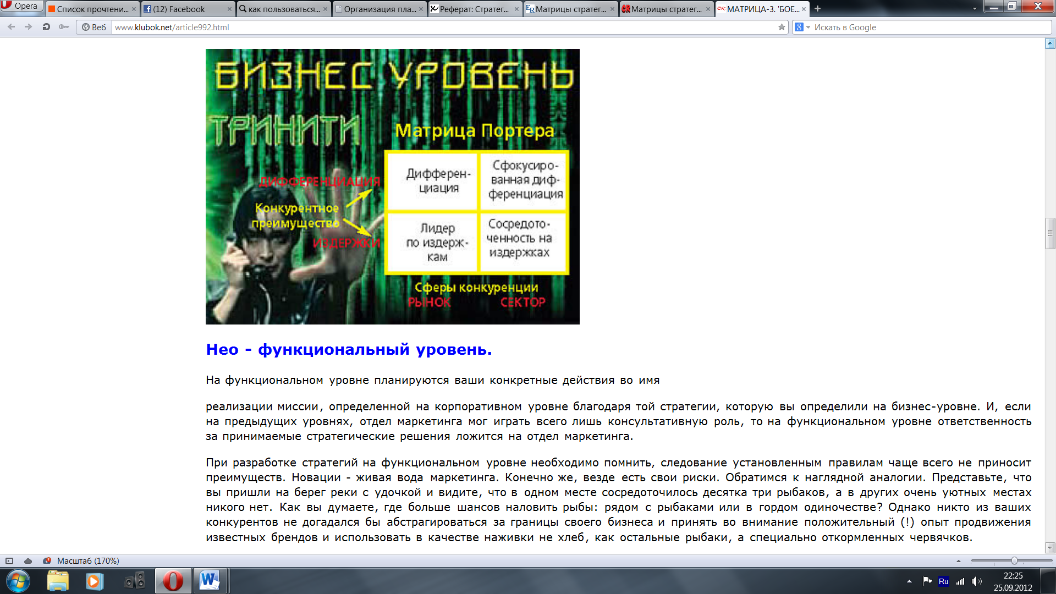Close the active МАТРИЦА-3 tab

(804, 9)
